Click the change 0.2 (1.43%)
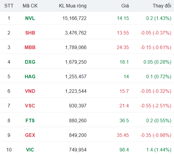Viewport: 174px width, 155px height. [x=159, y=18]
